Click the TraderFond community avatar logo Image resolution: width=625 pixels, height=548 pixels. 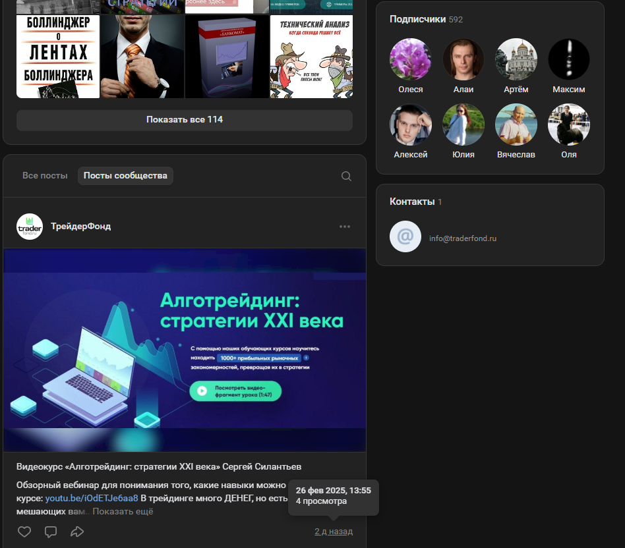[30, 227]
